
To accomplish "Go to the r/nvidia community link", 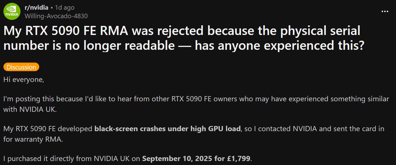I will (36, 7).
